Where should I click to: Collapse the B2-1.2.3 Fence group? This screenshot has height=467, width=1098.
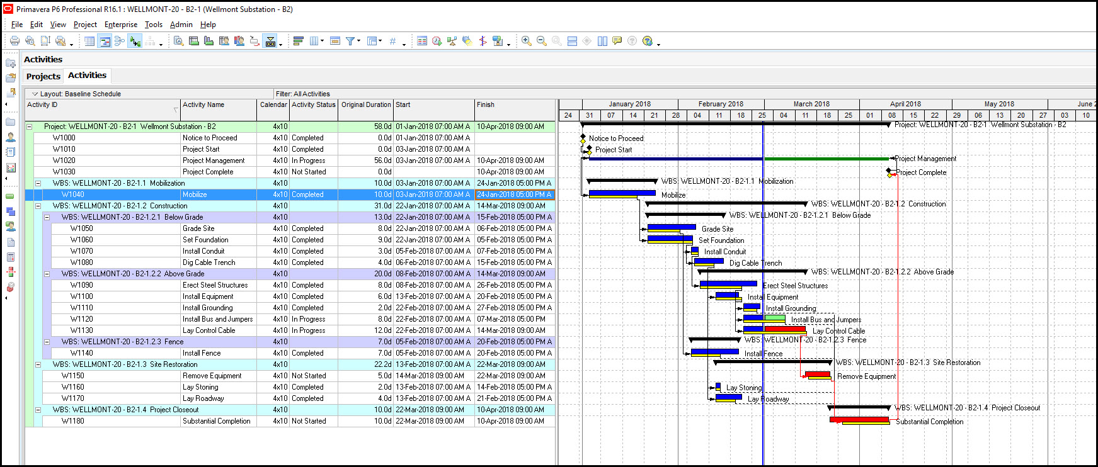[47, 342]
